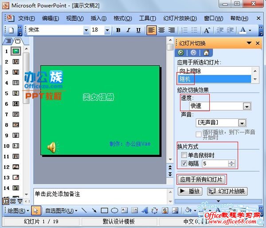
Task: Open font name 宋体 dropdown
Action: [x=86, y=30]
